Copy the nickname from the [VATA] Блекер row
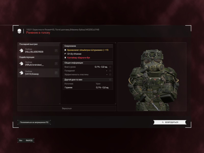This screenshot has height=153, width=204. 56,73
